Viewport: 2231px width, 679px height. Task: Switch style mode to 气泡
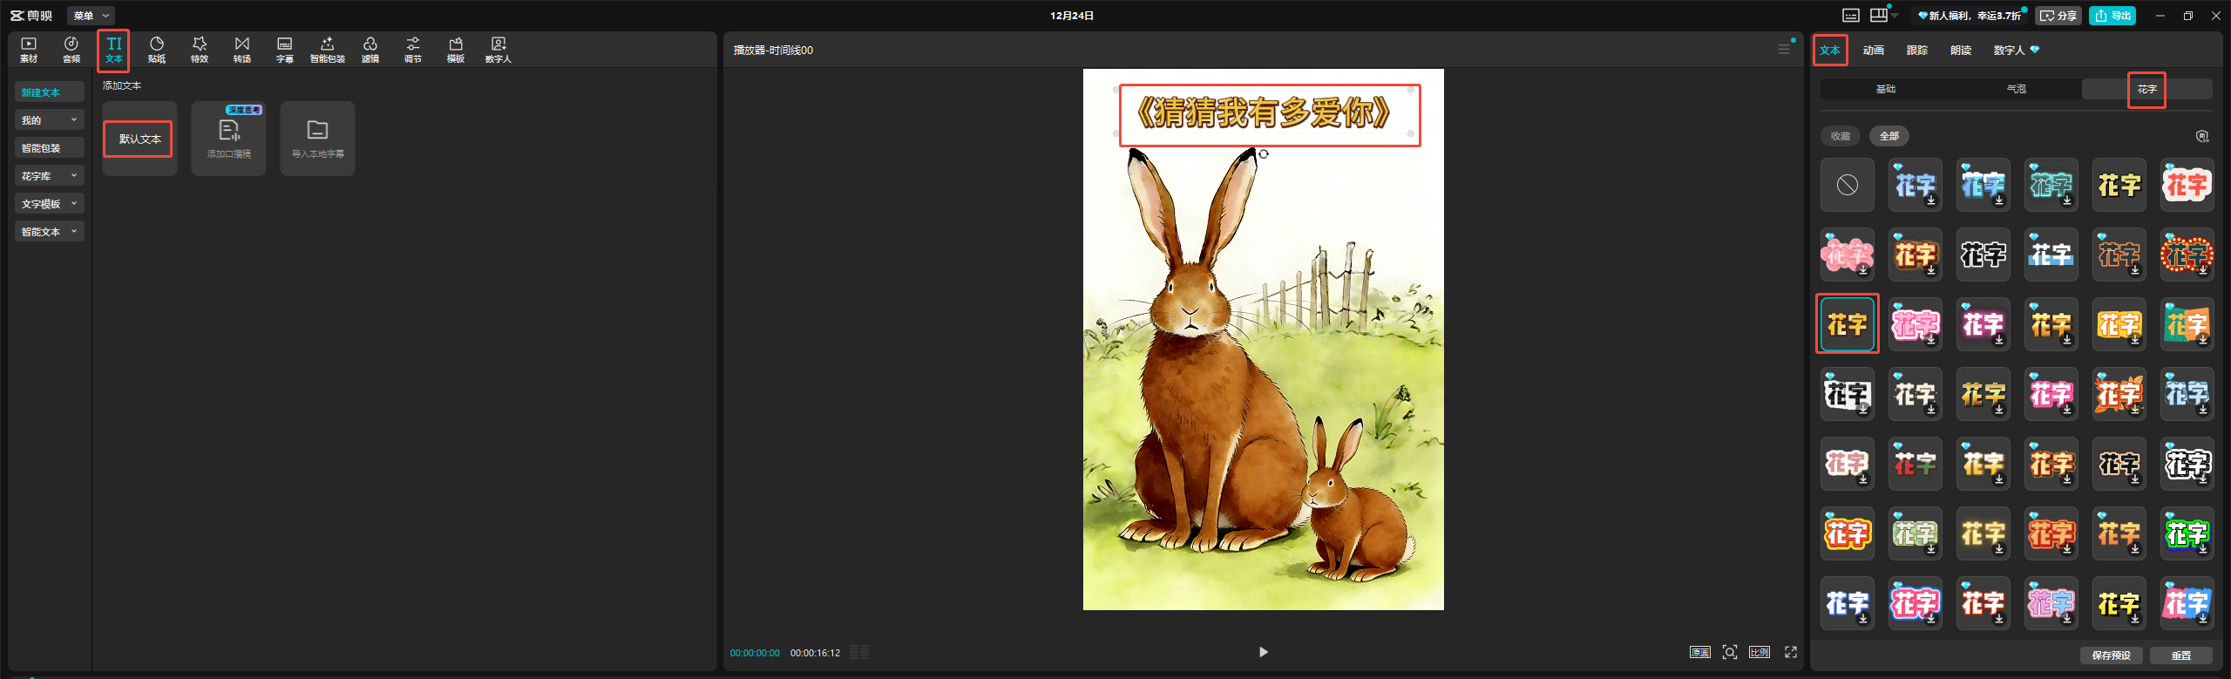(2017, 89)
